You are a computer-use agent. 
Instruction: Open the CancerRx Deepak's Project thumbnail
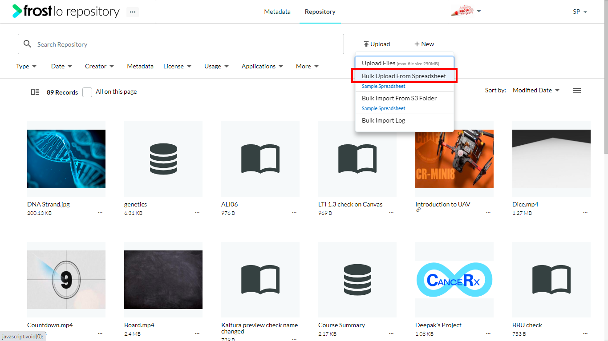[x=454, y=280]
